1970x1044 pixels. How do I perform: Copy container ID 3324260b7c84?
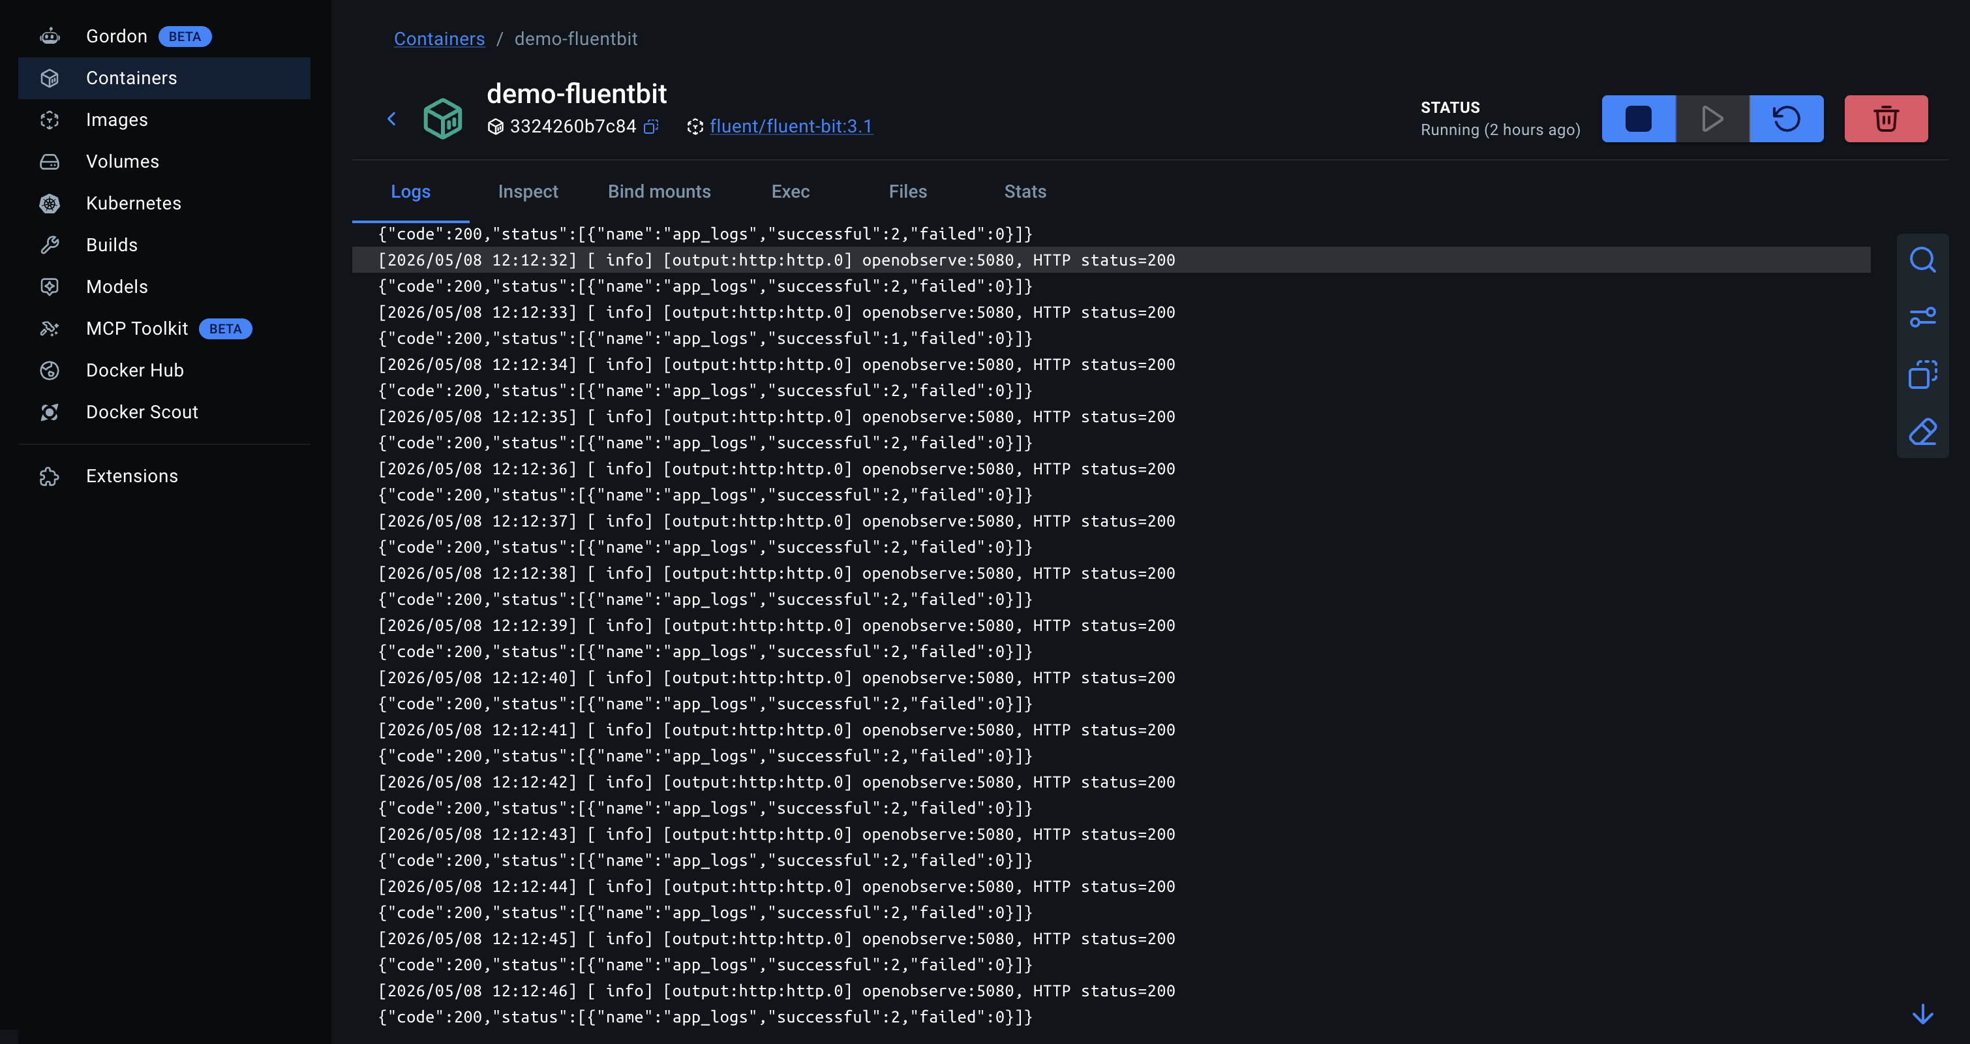tap(651, 126)
